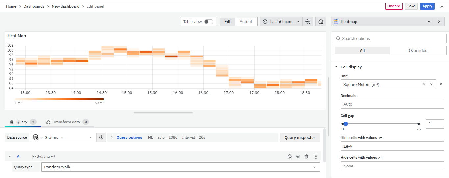The width and height of the screenshot is (449, 178).
Task: Clear the Square Meters unit selection
Action: (x=424, y=84)
